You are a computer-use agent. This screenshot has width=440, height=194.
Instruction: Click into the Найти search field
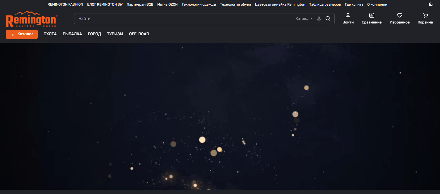coord(182,19)
